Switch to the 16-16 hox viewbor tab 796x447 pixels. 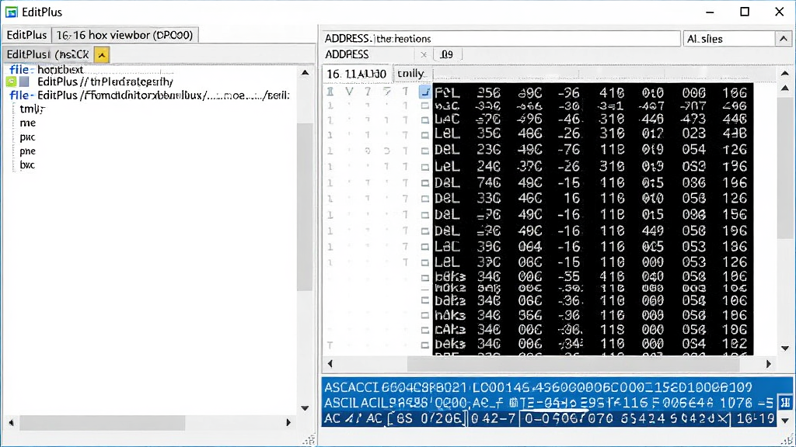124,35
